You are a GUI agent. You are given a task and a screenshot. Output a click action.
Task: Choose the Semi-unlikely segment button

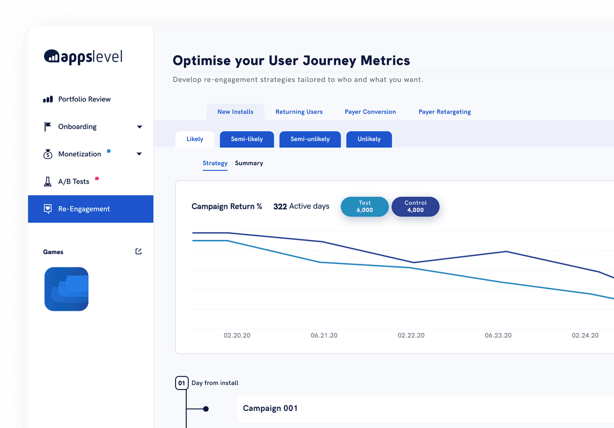click(x=310, y=139)
